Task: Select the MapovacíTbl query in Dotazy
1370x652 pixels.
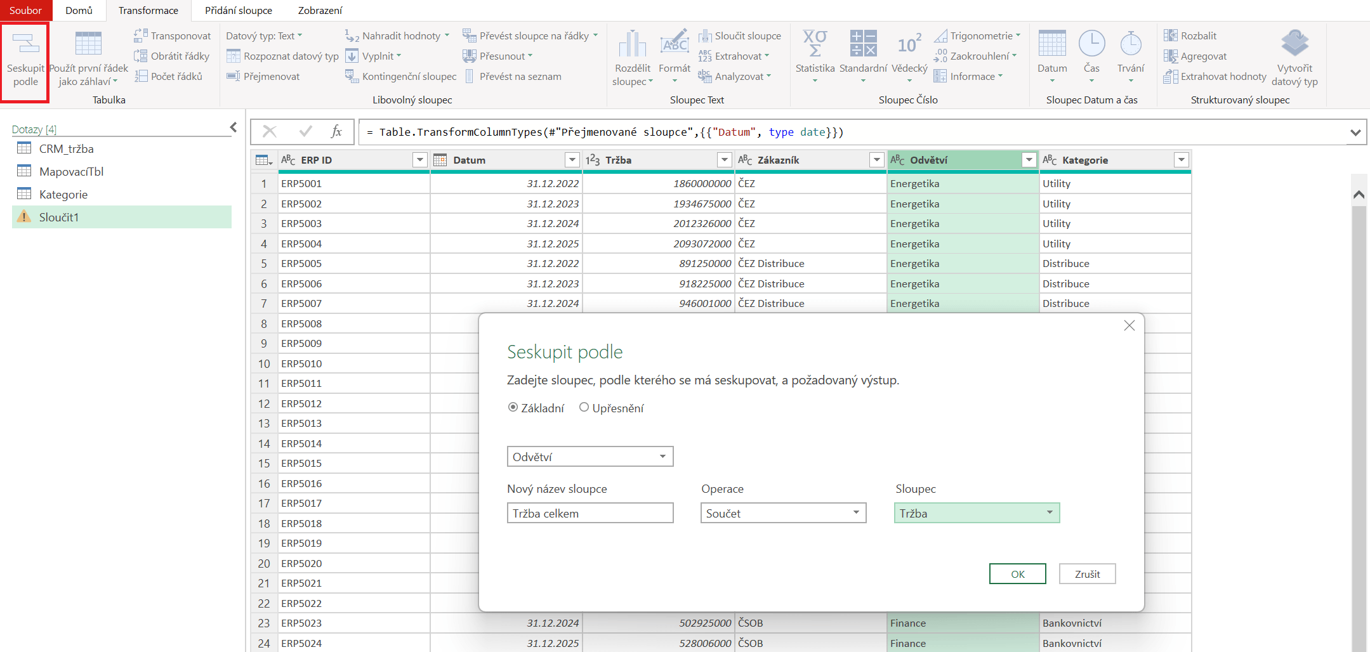Action: pyautogui.click(x=71, y=172)
